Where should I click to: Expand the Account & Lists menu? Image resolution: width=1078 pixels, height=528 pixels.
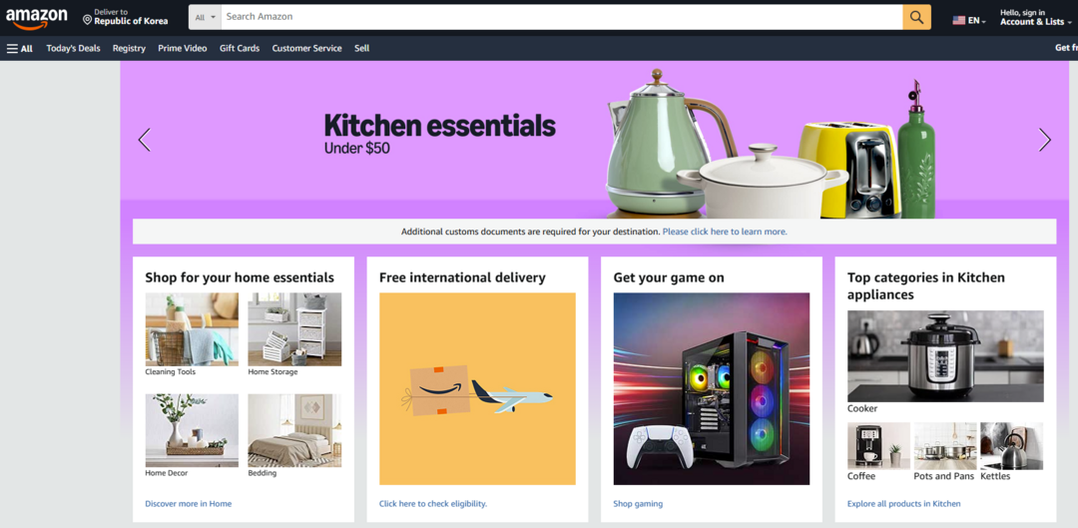tap(1035, 18)
